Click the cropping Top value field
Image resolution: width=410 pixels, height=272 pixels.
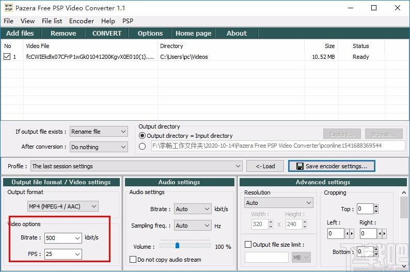(x=365, y=209)
